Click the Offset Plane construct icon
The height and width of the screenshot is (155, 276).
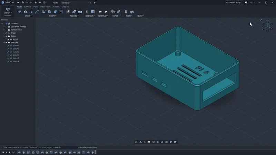100,12
